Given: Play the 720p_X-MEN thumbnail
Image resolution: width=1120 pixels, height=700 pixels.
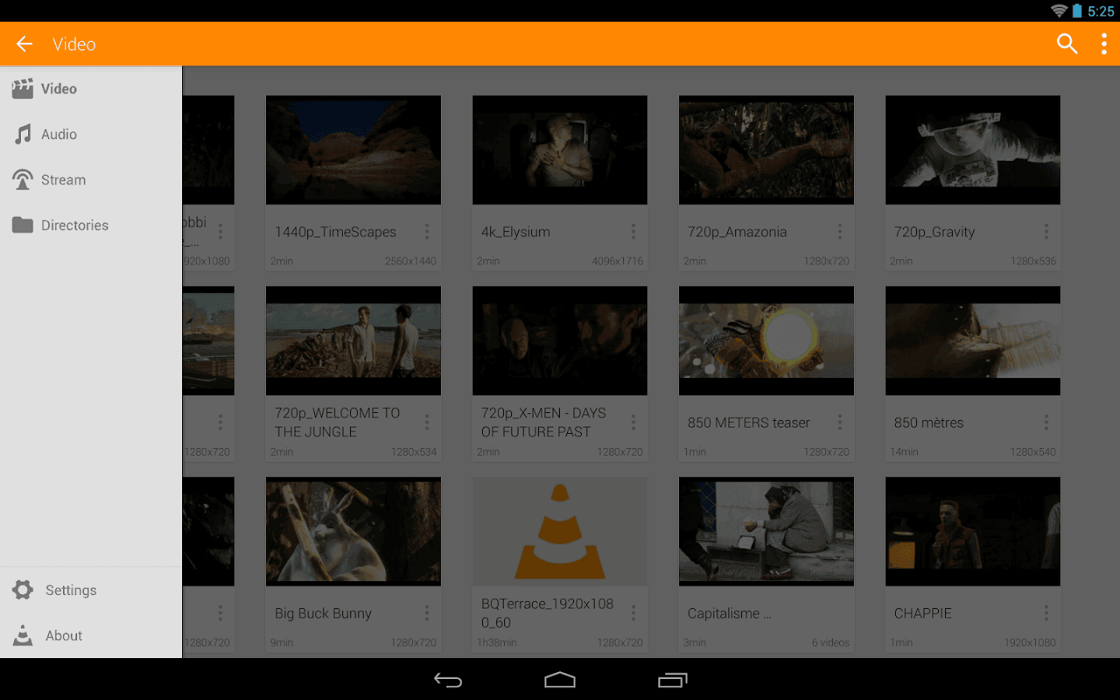Looking at the screenshot, I should pos(560,341).
